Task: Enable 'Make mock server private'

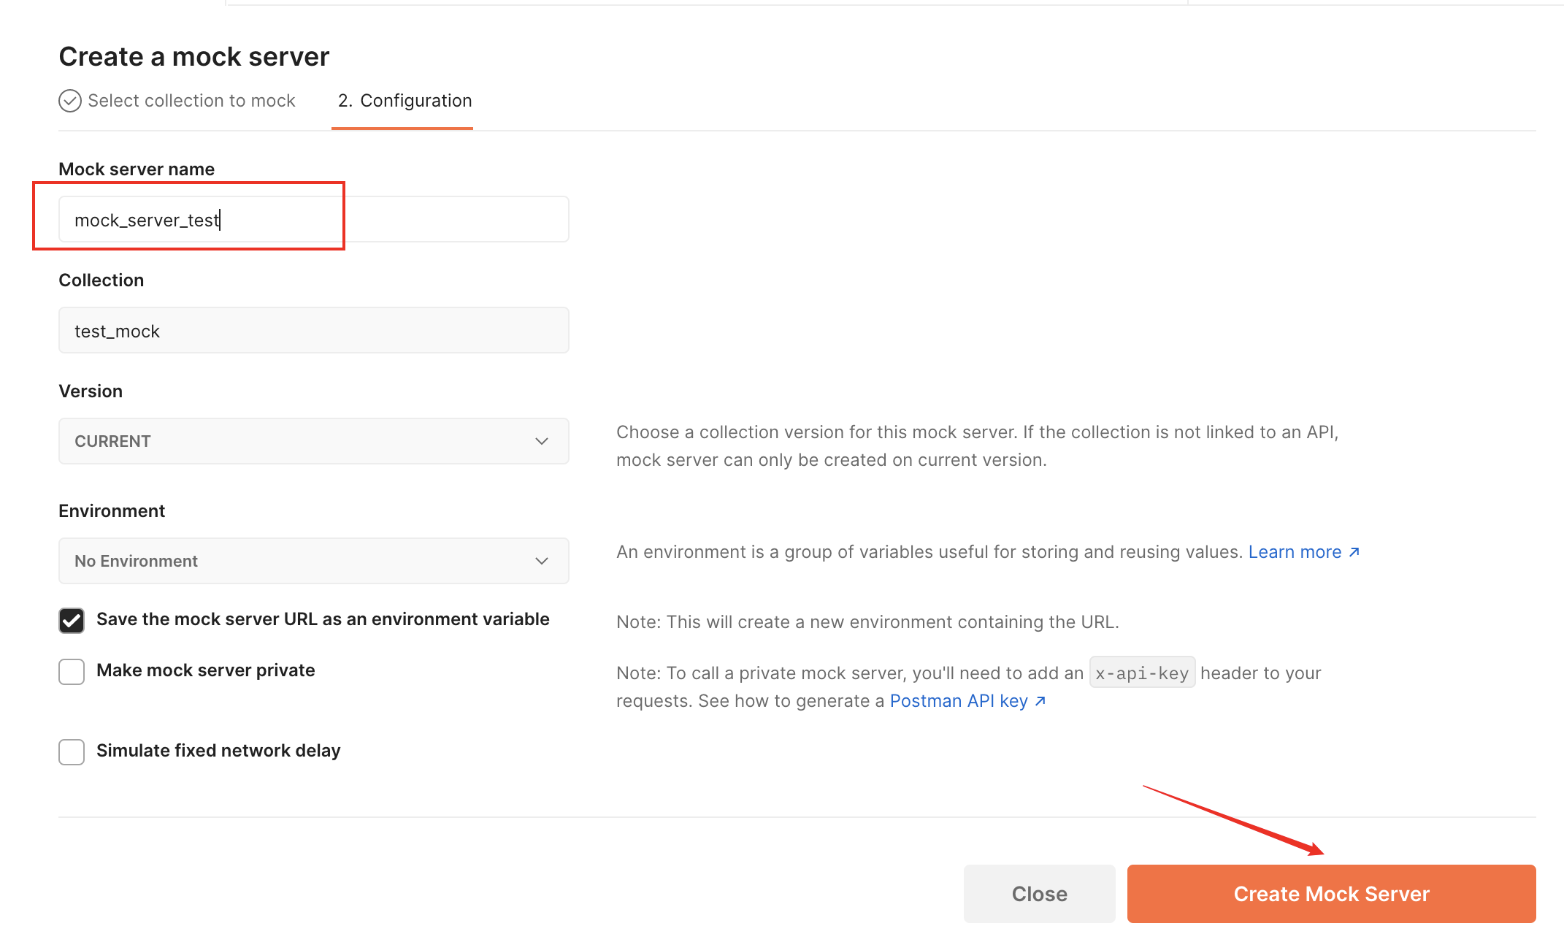Action: coord(71,671)
